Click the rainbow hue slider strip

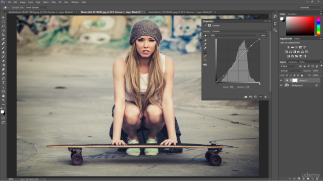[x=318, y=26]
